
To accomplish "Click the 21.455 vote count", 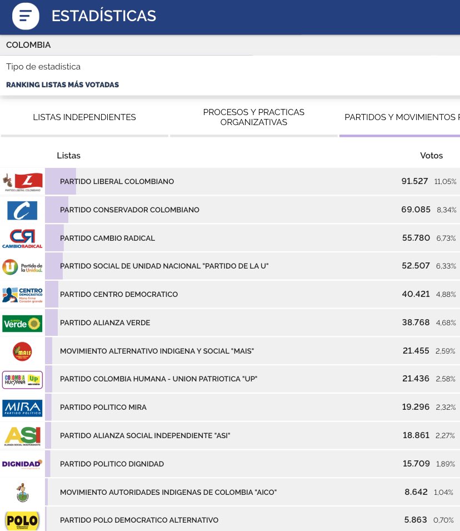I will 416,351.
